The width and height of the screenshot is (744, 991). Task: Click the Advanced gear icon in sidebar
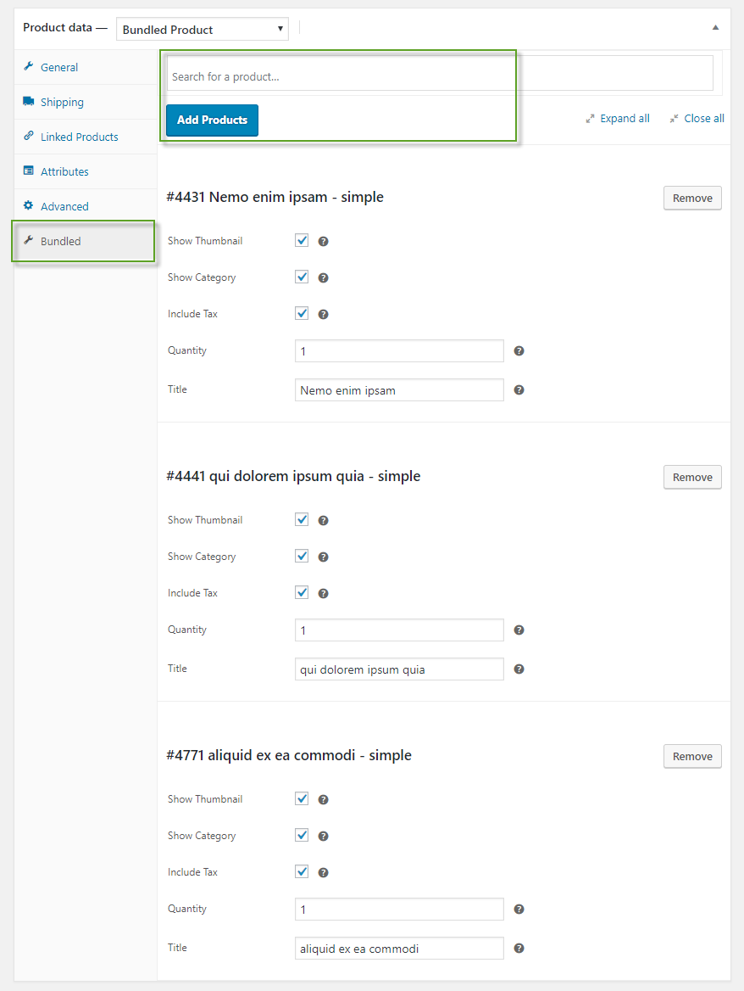point(29,205)
